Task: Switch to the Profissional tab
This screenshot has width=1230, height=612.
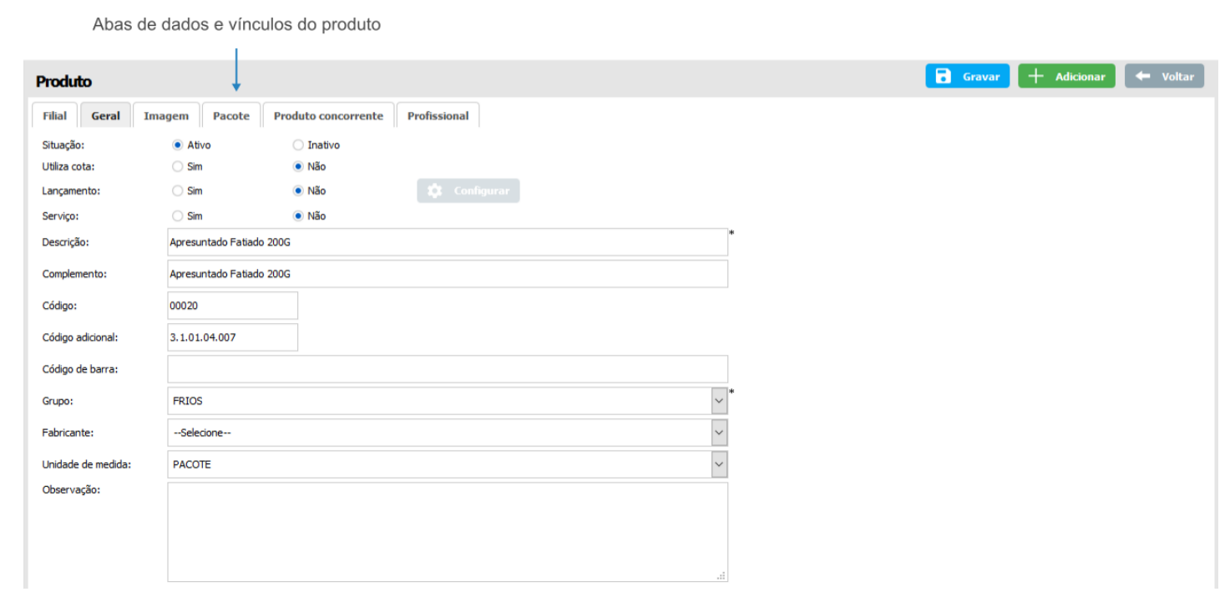Action: point(438,116)
